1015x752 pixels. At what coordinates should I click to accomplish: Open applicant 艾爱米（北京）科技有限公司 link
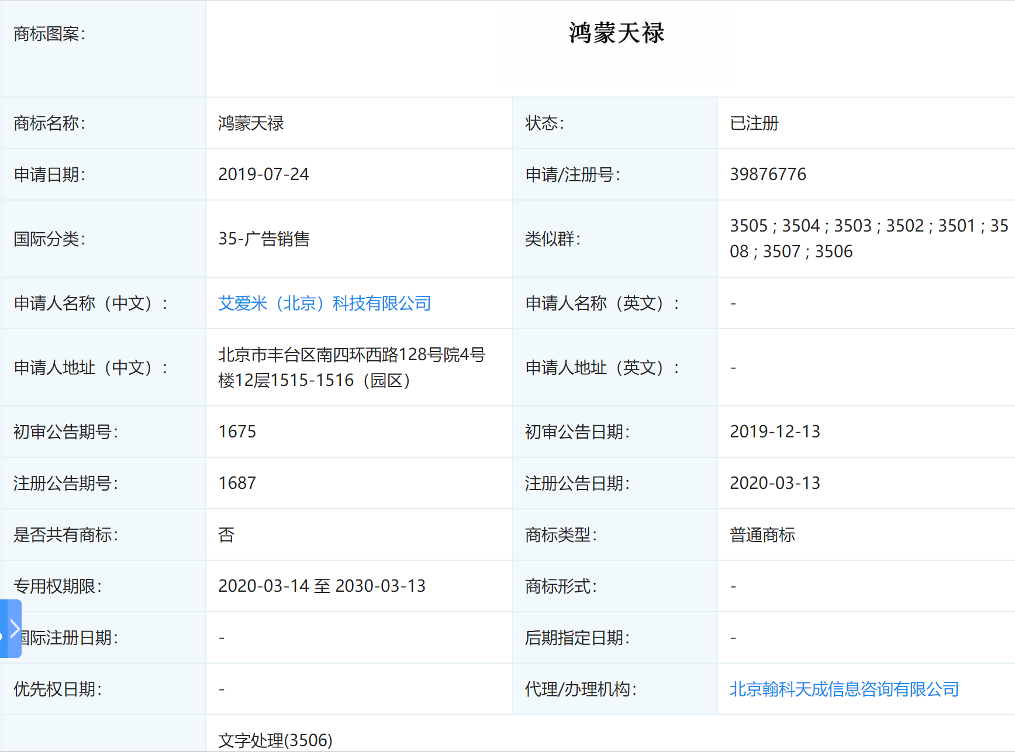click(x=324, y=303)
